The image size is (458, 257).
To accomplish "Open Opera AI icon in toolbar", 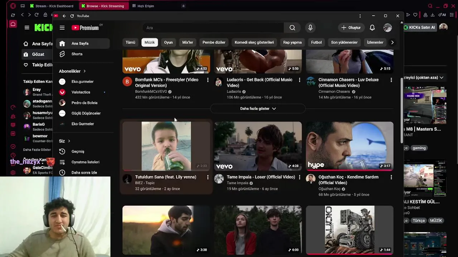I will (443, 15).
